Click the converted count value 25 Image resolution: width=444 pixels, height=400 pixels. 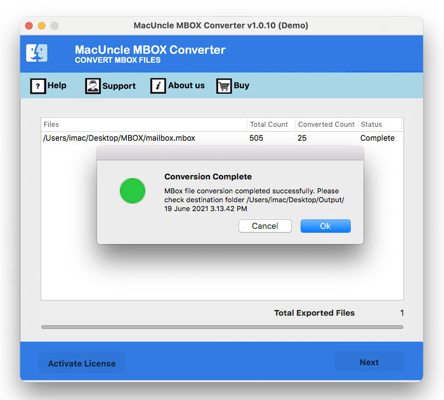(x=302, y=138)
